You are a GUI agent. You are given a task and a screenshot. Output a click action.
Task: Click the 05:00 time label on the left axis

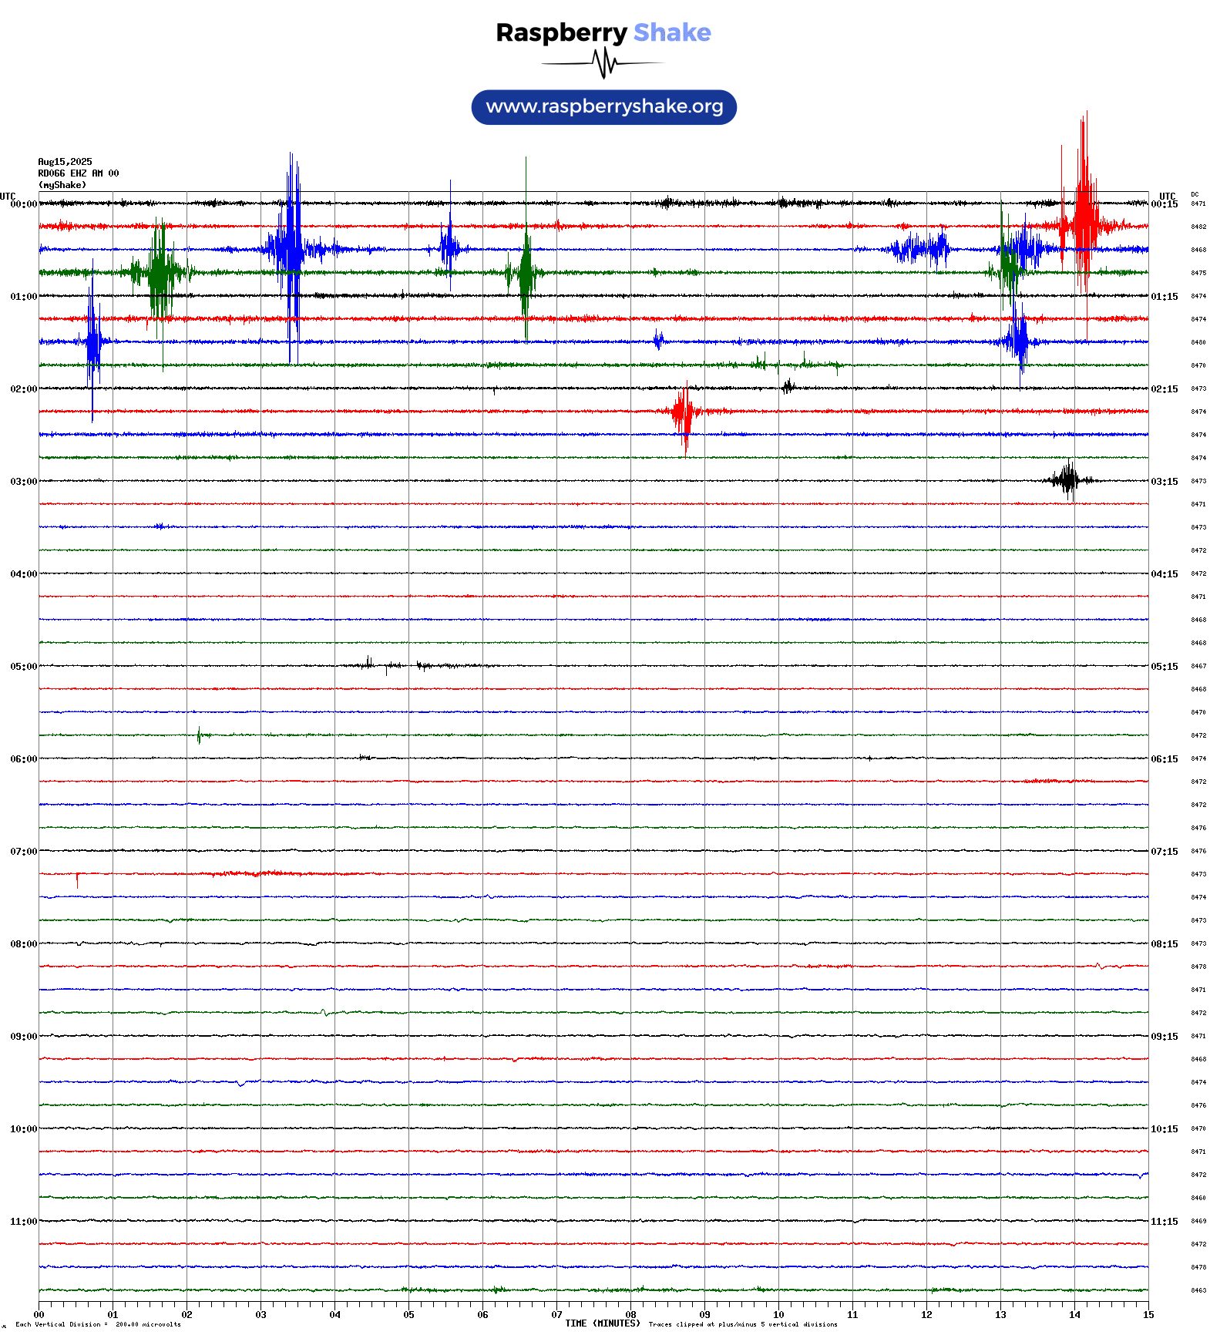coord(23,667)
